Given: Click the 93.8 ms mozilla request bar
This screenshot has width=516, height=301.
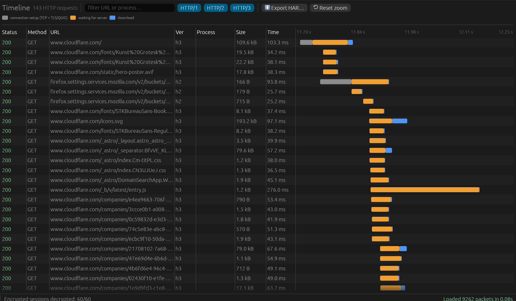Looking at the screenshot, I should pos(354,82).
